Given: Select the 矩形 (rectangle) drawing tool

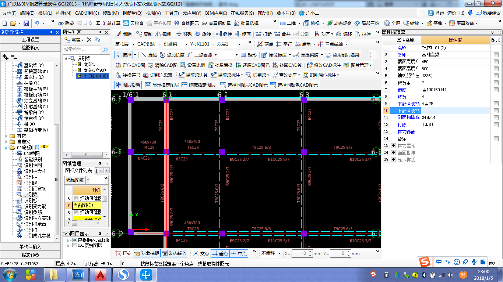Looking at the screenshot, I should click(x=249, y=55).
